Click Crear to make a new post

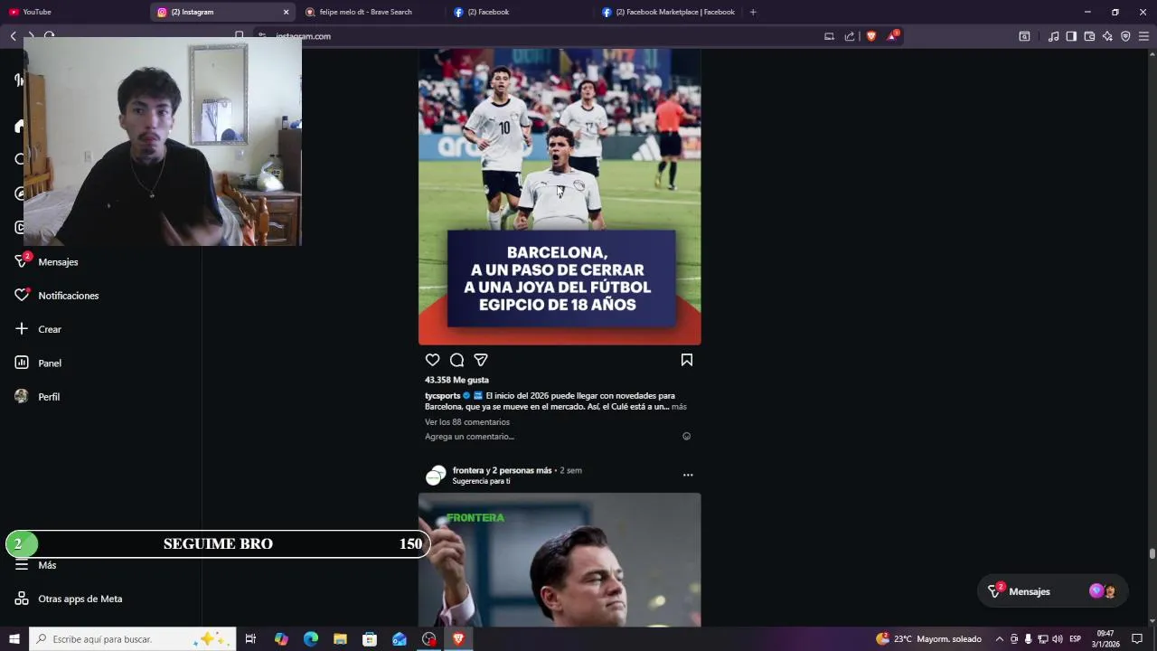pyautogui.click(x=50, y=329)
